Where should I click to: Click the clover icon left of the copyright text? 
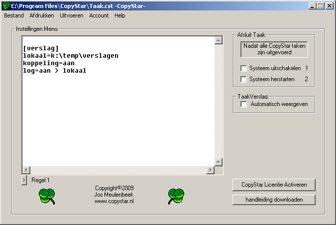coord(47,196)
